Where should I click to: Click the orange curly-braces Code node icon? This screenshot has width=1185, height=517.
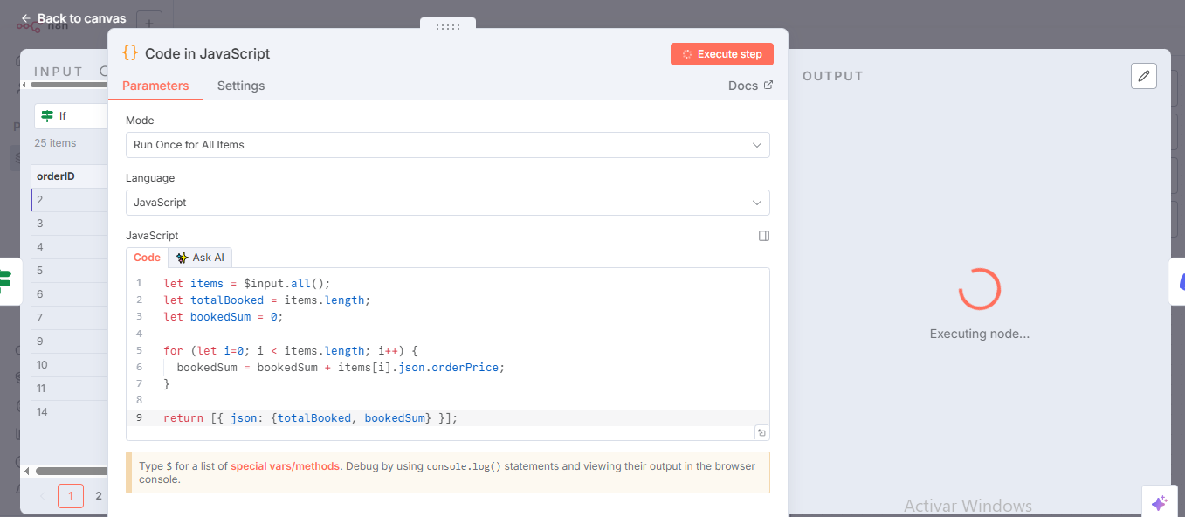tap(130, 53)
